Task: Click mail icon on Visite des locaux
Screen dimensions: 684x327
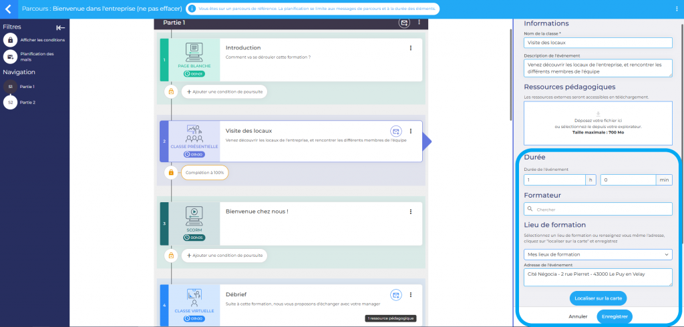Action: (396, 131)
